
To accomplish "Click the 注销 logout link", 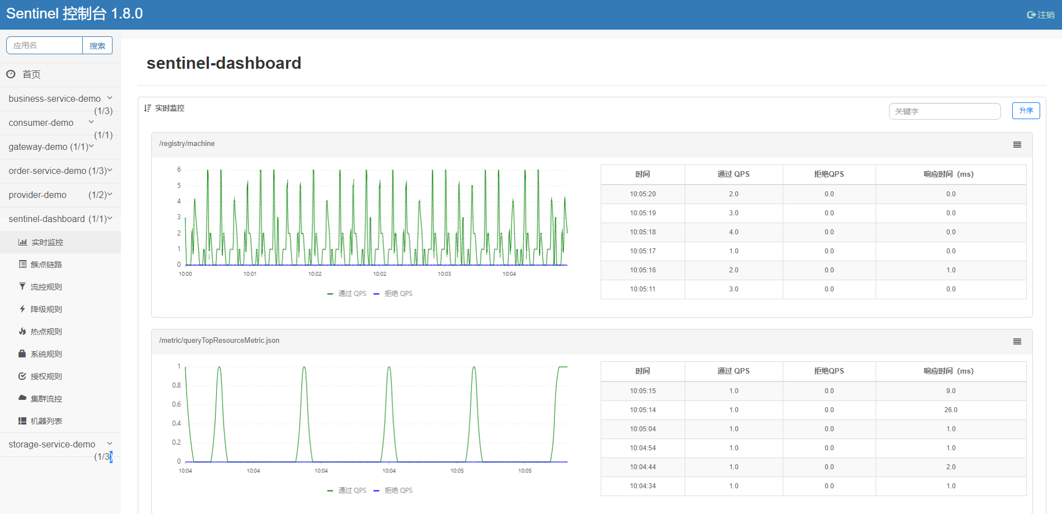I will [1041, 15].
